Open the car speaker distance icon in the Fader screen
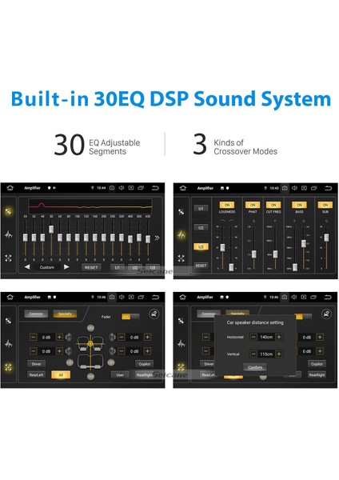The height and width of the screenshot is (480, 339). pos(154,314)
